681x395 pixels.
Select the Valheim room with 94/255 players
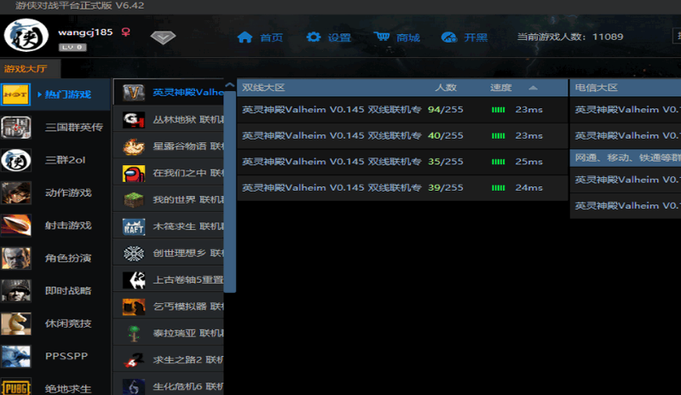(402, 110)
